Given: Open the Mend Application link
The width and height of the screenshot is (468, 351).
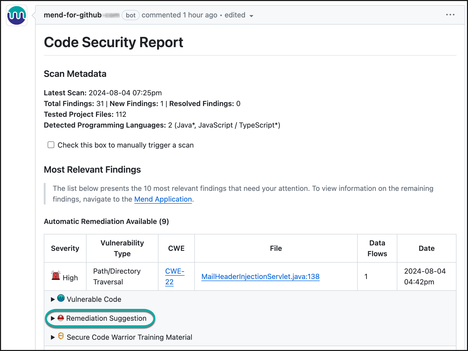Looking at the screenshot, I should click(163, 199).
